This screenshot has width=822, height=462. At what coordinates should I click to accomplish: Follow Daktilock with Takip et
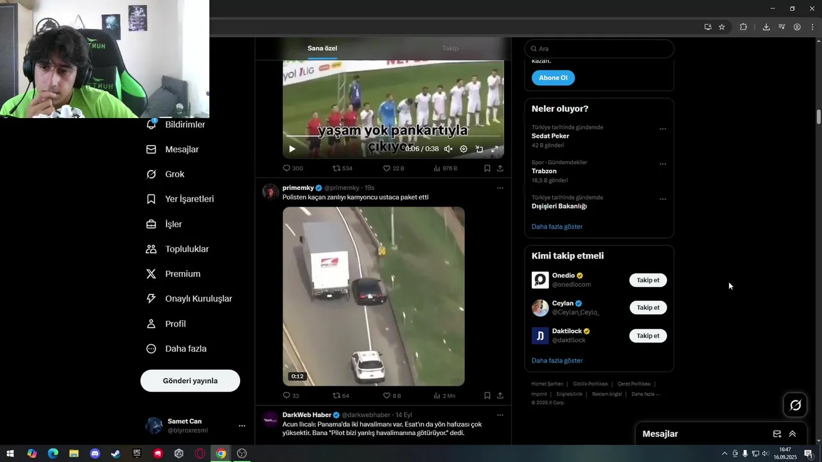pyautogui.click(x=648, y=336)
